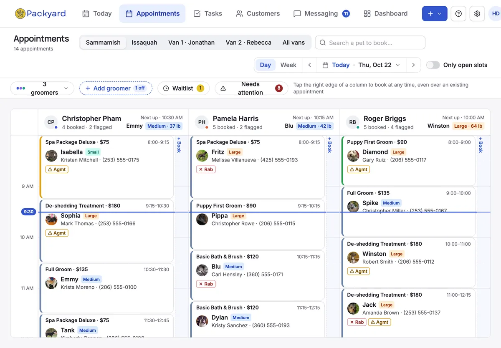Click the Messaging unread badge showing 11
The height and width of the screenshot is (348, 501).
tap(346, 14)
